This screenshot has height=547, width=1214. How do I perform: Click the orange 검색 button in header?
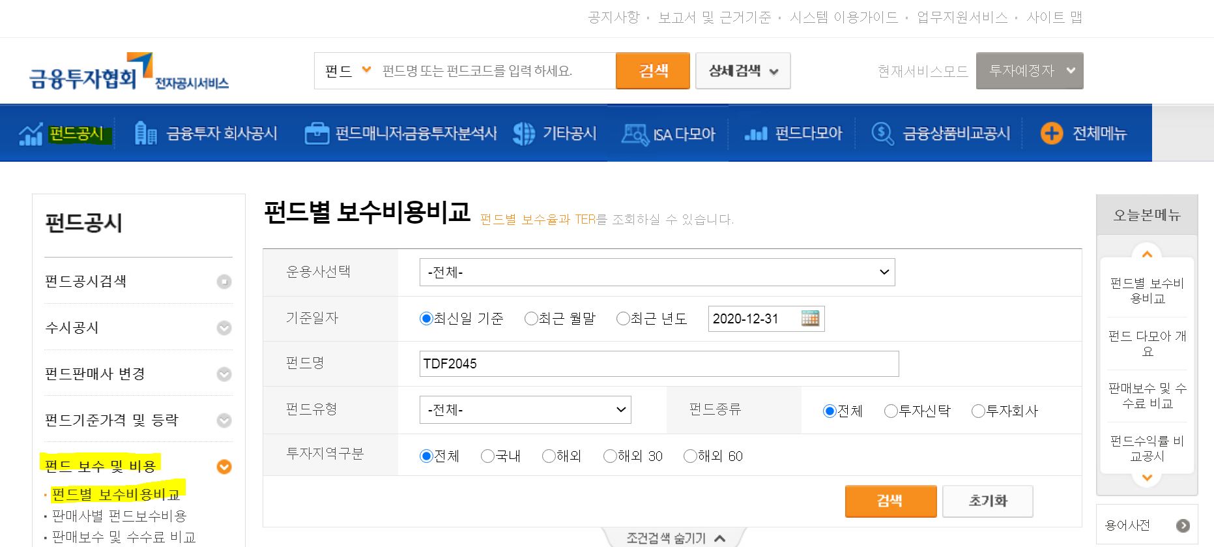pyautogui.click(x=653, y=70)
